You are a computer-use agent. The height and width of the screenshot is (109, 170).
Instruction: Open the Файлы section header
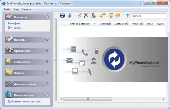click(x=27, y=73)
